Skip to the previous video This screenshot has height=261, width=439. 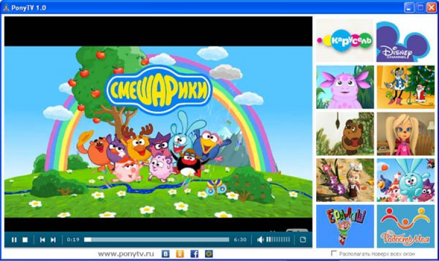[x=42, y=240]
